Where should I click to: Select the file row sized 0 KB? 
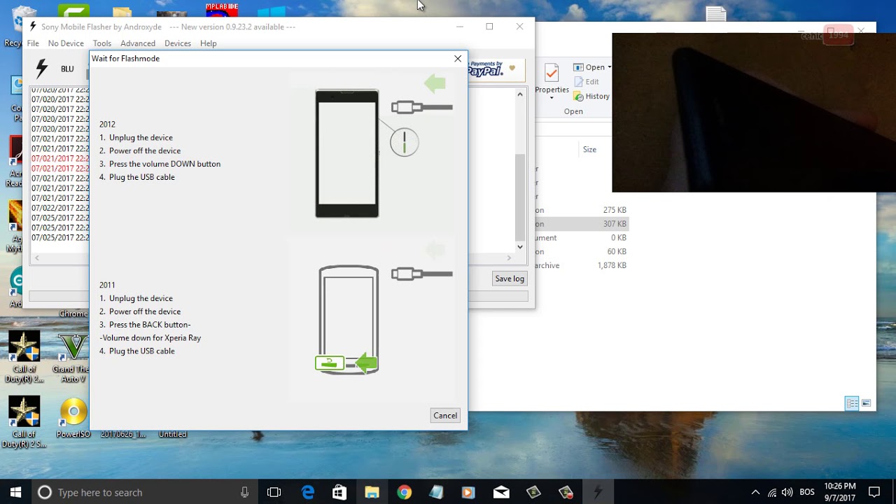click(x=582, y=238)
